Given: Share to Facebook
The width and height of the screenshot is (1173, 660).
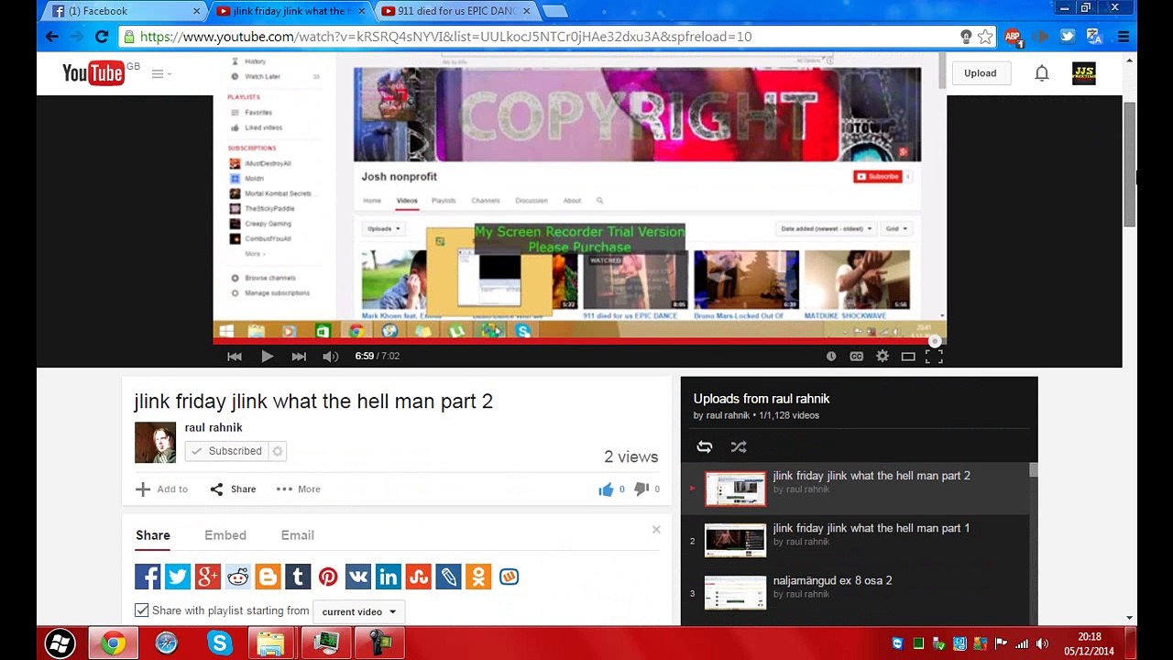Looking at the screenshot, I should point(148,577).
